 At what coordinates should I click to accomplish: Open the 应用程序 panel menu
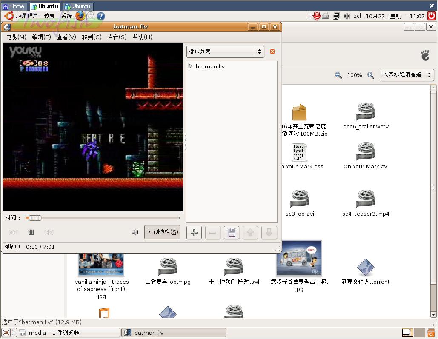[x=27, y=16]
